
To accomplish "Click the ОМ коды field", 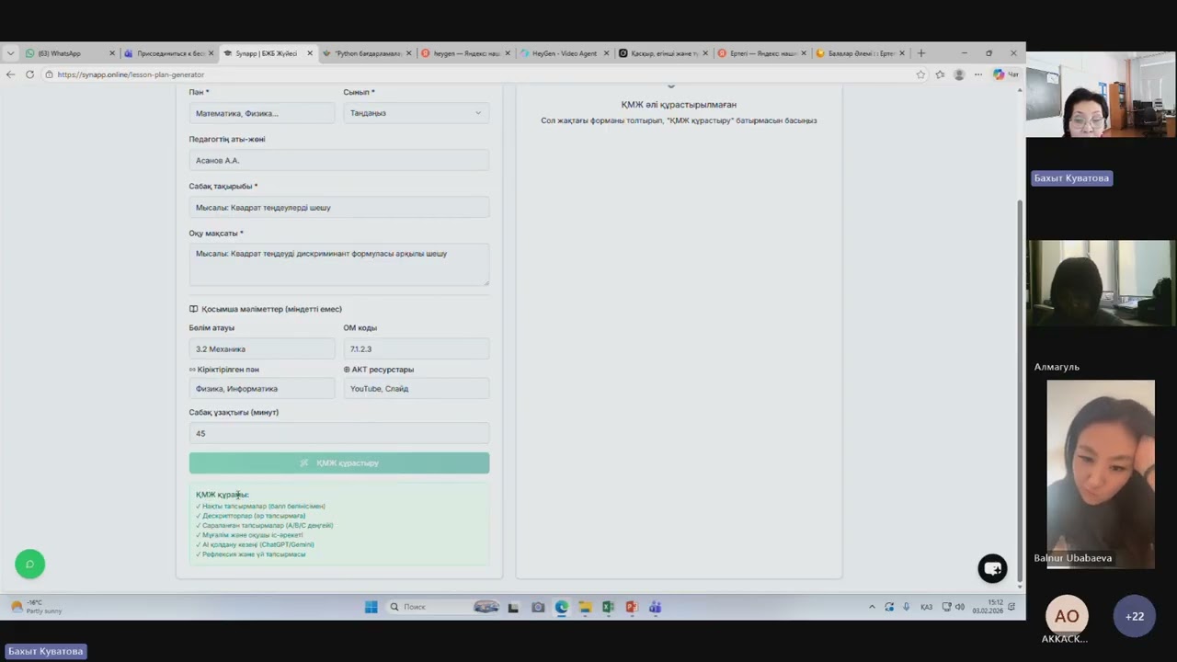I will pyautogui.click(x=417, y=348).
